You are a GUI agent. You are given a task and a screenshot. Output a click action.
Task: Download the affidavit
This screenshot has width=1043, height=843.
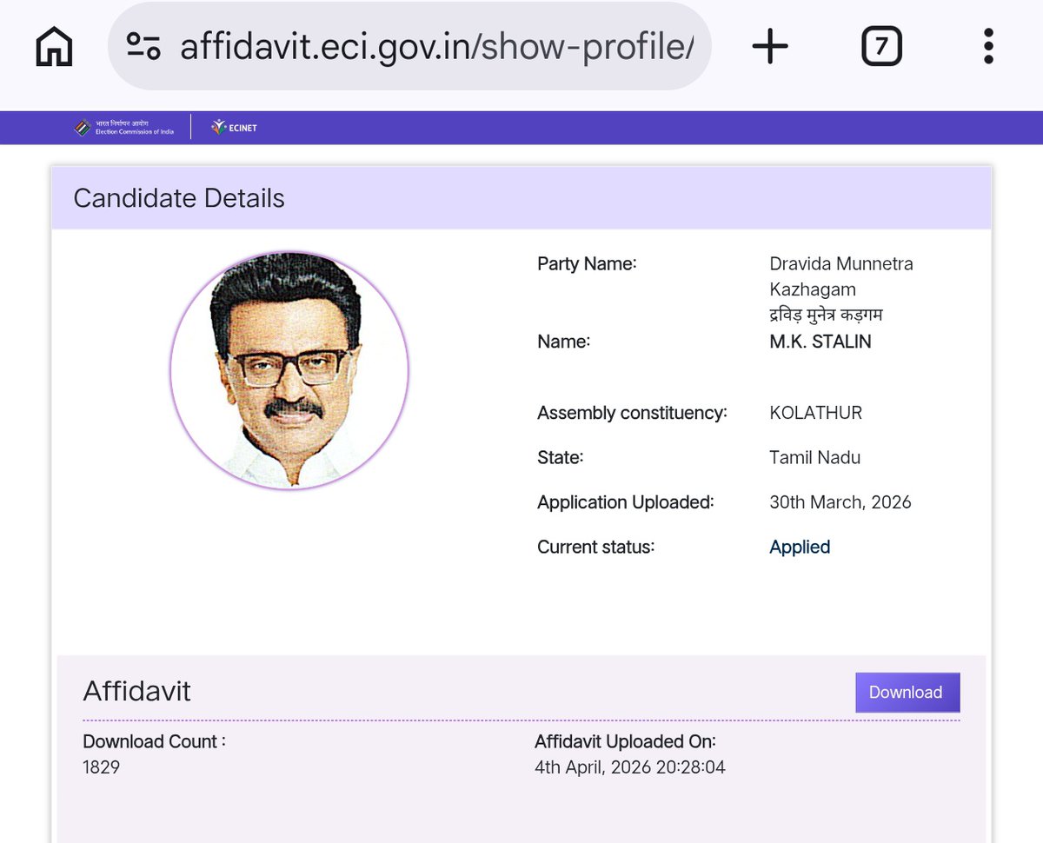[907, 692]
